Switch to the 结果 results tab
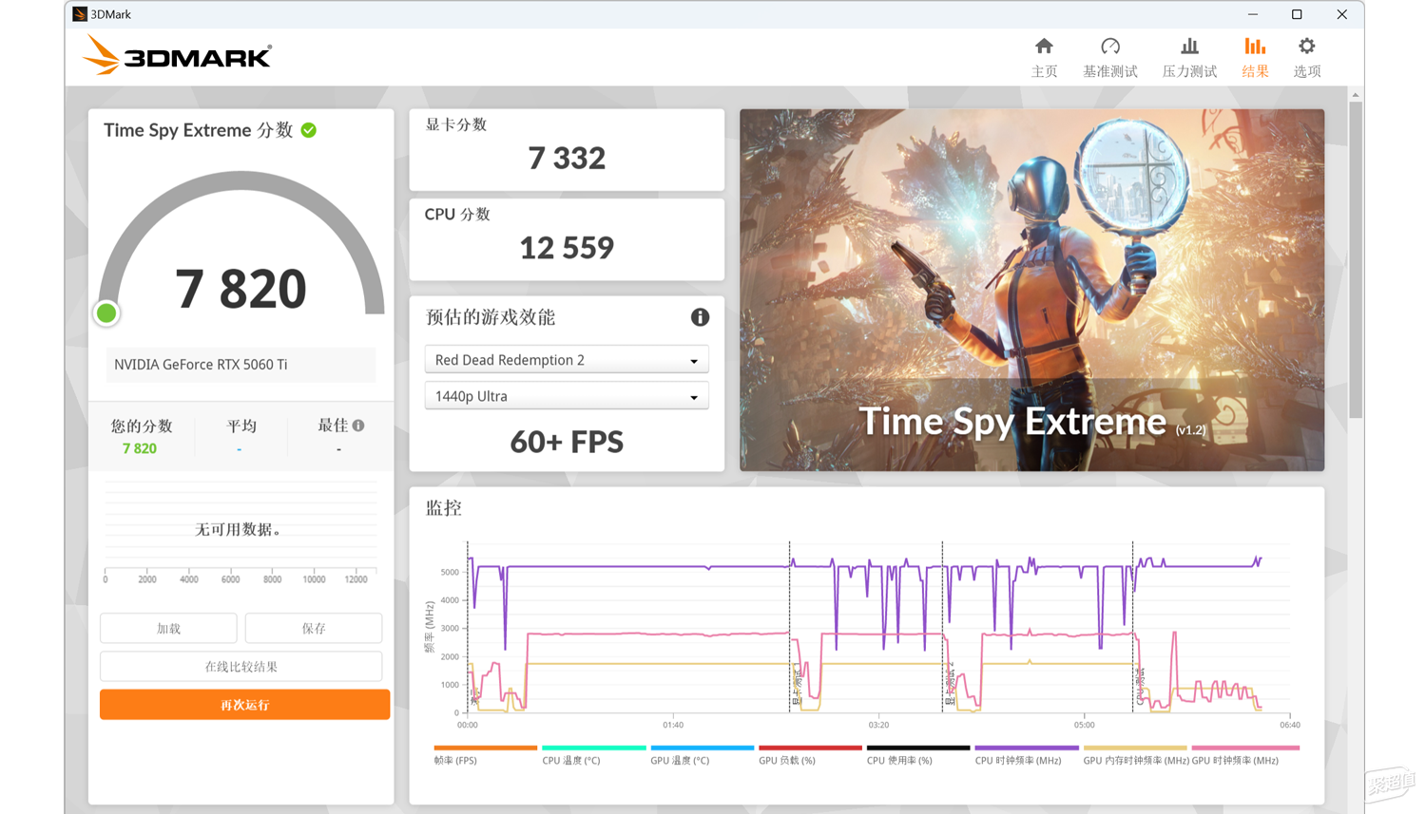 [1255, 57]
